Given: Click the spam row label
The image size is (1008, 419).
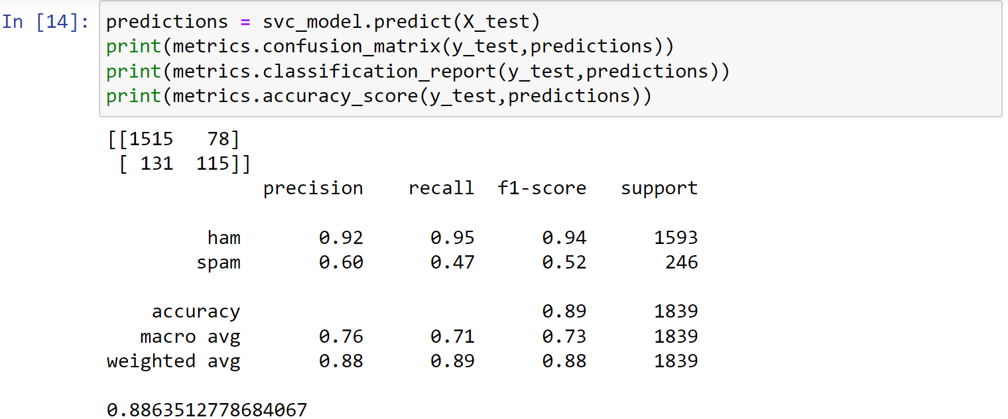Looking at the screenshot, I should pos(219,263).
